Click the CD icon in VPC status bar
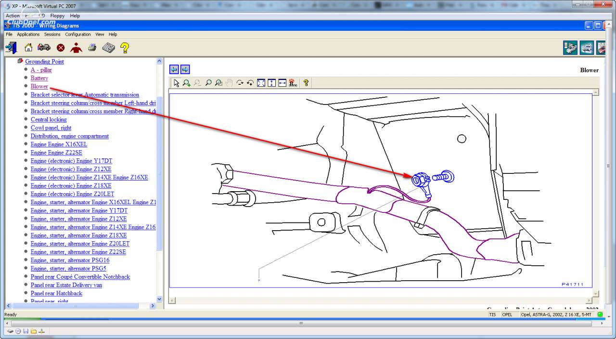This screenshot has width=616, height=339. 18,331
